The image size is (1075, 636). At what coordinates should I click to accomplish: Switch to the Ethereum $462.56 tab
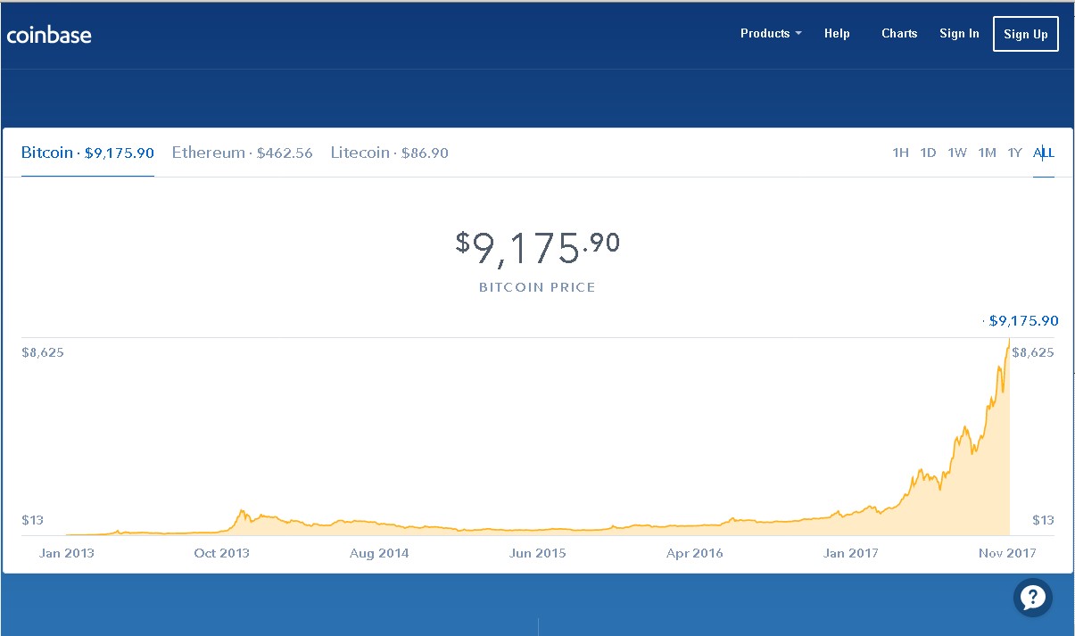[242, 153]
